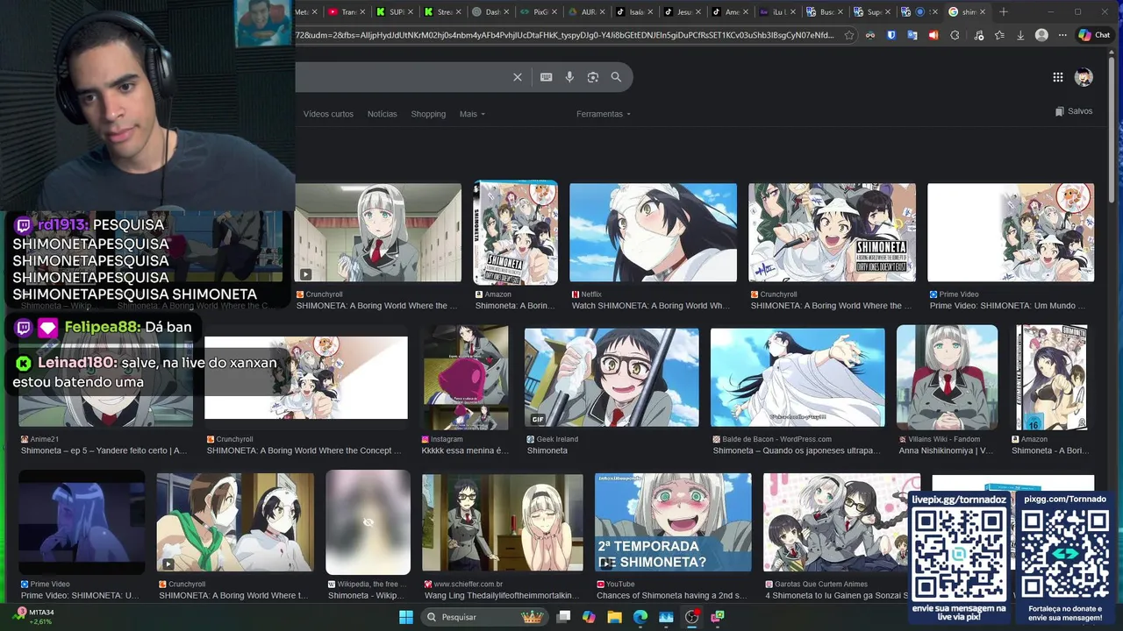Open the browser profile avatar in the toolbar
Screen dimensions: 1123x631
(1041, 35)
